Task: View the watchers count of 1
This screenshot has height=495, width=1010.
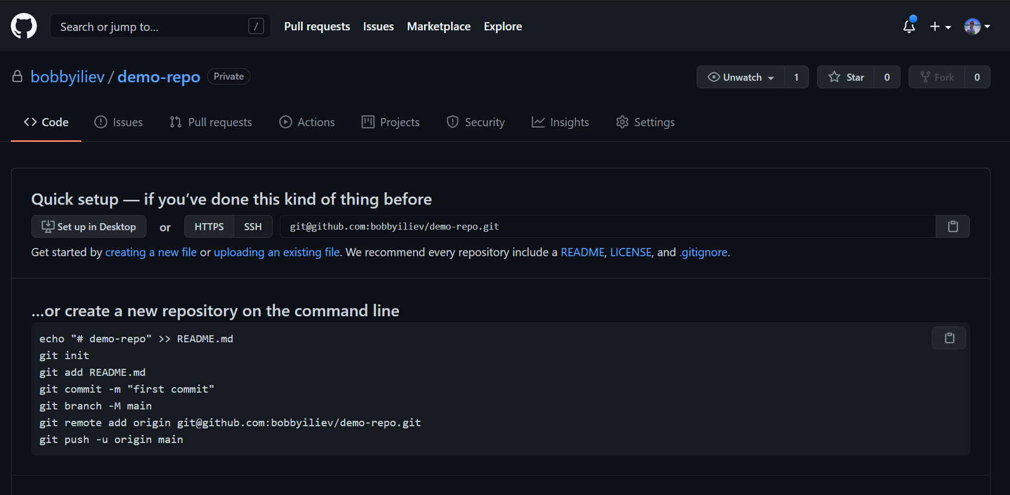Action: [796, 77]
